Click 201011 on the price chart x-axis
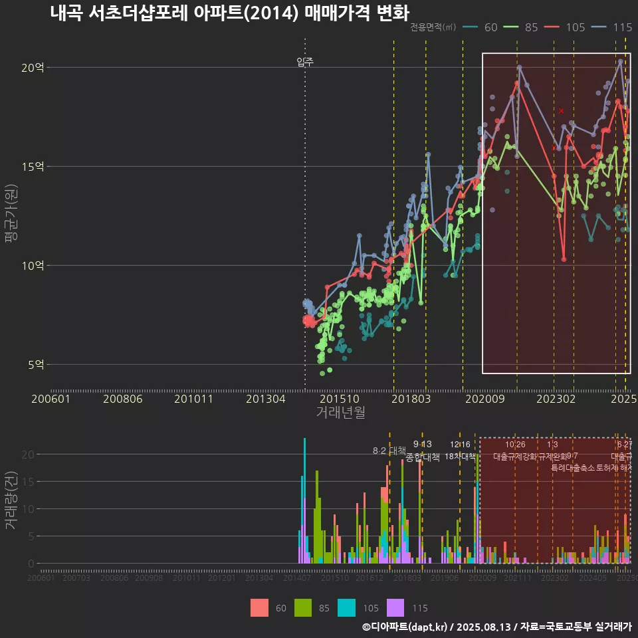The image size is (638, 638). click(193, 399)
